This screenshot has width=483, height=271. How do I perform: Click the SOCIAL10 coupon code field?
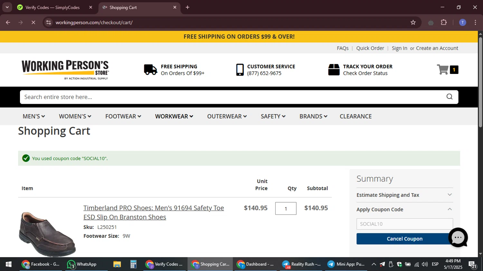tap(404, 224)
